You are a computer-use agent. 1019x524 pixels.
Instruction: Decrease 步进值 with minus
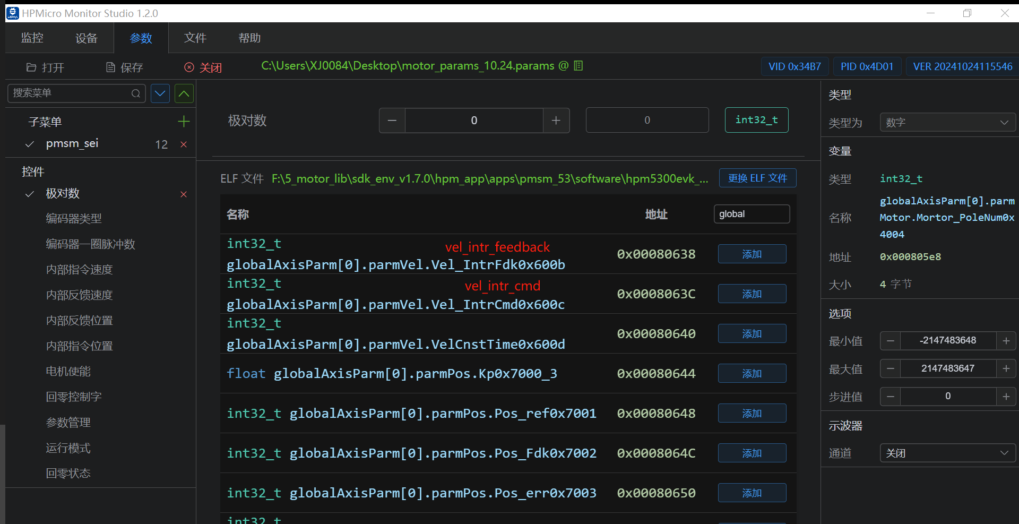[891, 397]
